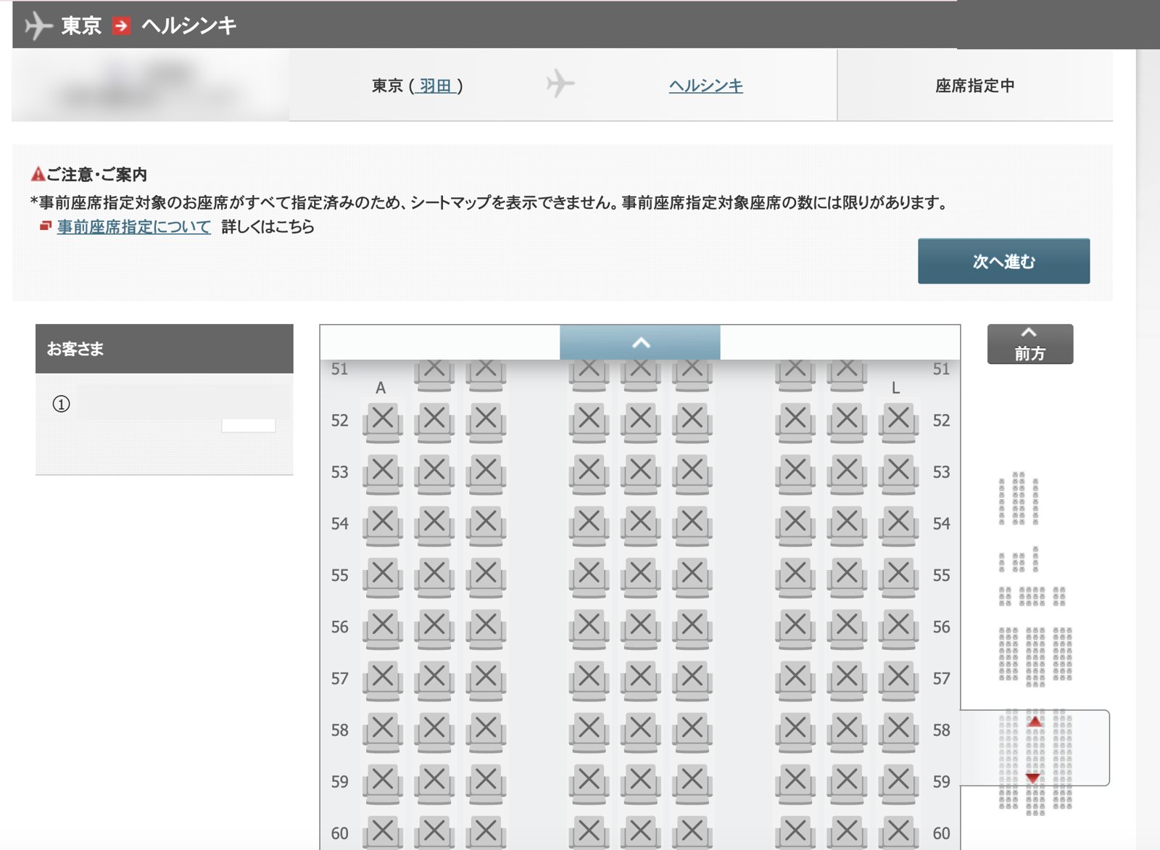Choose seat 55L by the right window
This screenshot has width=1160, height=850.
898,577
